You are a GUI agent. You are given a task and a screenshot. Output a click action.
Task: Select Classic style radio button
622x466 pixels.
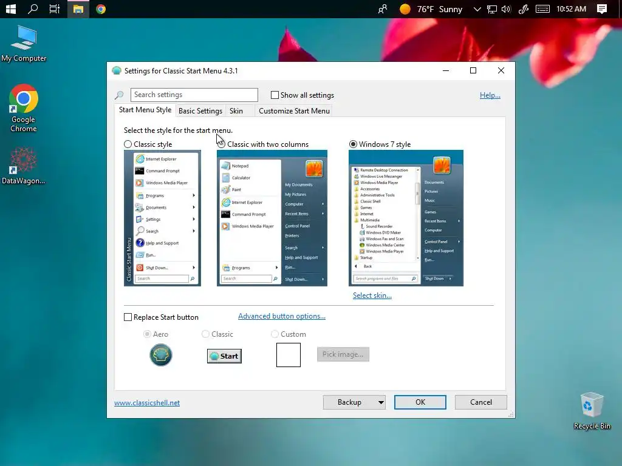click(128, 144)
